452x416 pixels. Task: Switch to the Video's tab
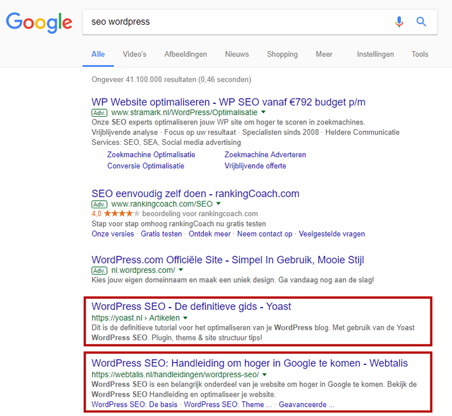pyautogui.click(x=134, y=54)
